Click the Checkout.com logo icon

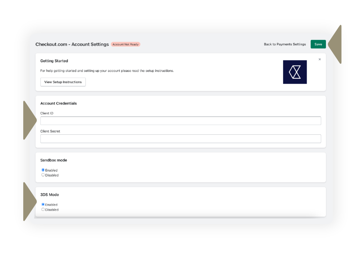[x=295, y=72]
